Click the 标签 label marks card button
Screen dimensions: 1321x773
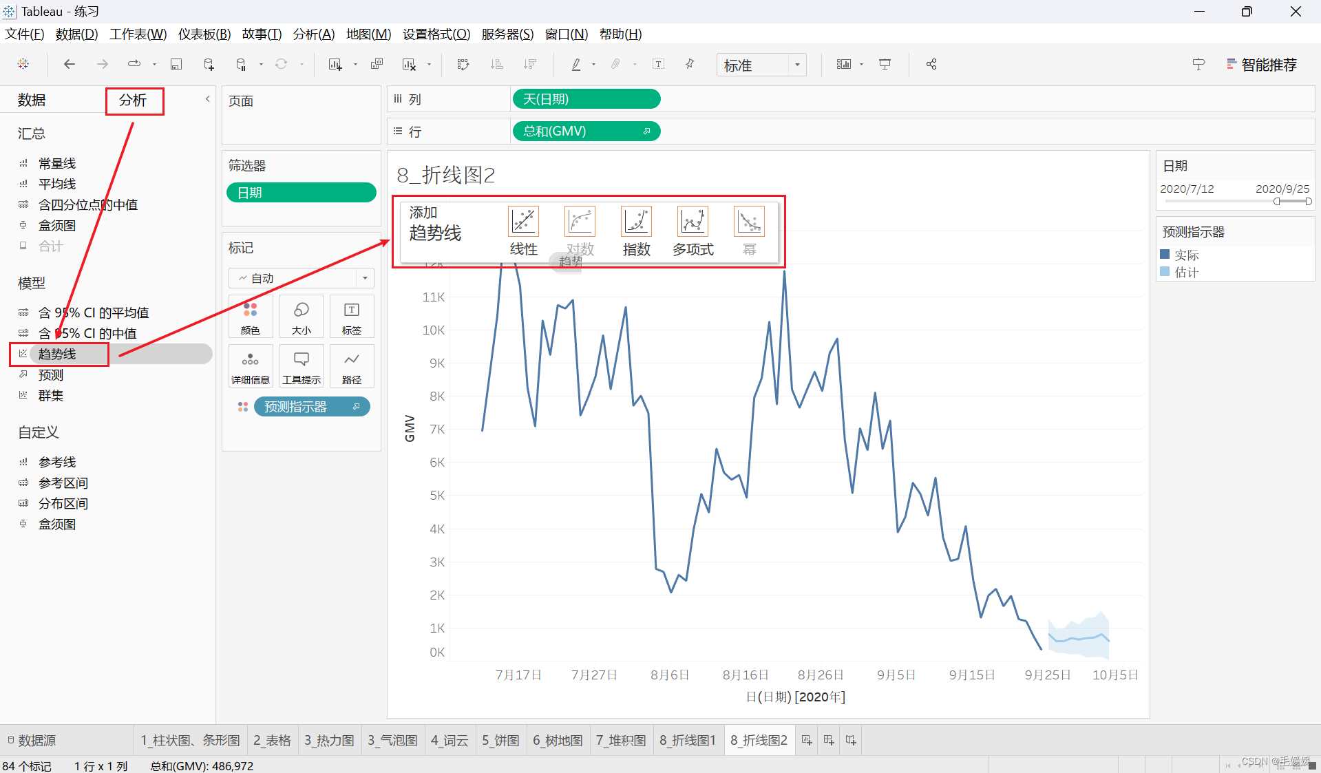352,317
